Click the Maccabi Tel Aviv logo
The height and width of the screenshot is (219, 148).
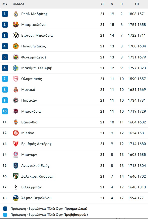click(x=16, y=68)
